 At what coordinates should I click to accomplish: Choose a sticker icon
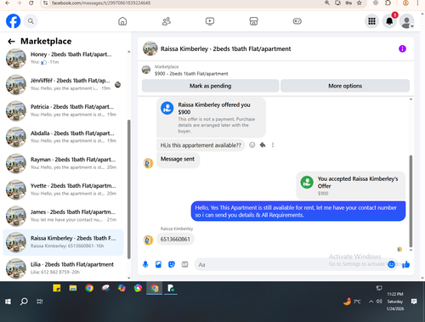click(x=172, y=264)
